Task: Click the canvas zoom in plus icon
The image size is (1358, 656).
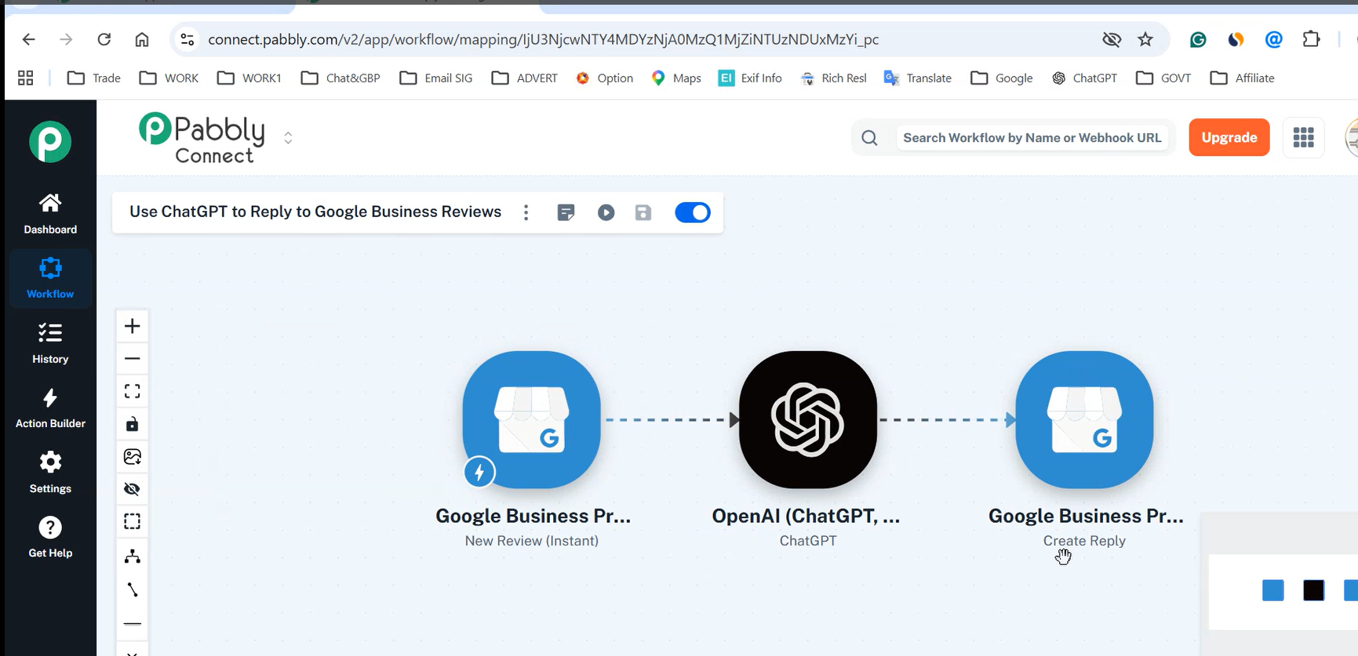Action: pyautogui.click(x=132, y=326)
